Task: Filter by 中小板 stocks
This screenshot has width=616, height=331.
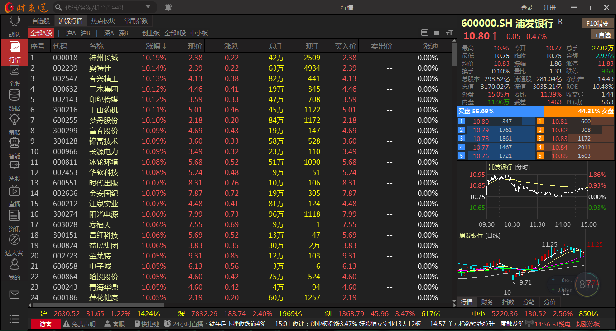Action: (x=199, y=33)
